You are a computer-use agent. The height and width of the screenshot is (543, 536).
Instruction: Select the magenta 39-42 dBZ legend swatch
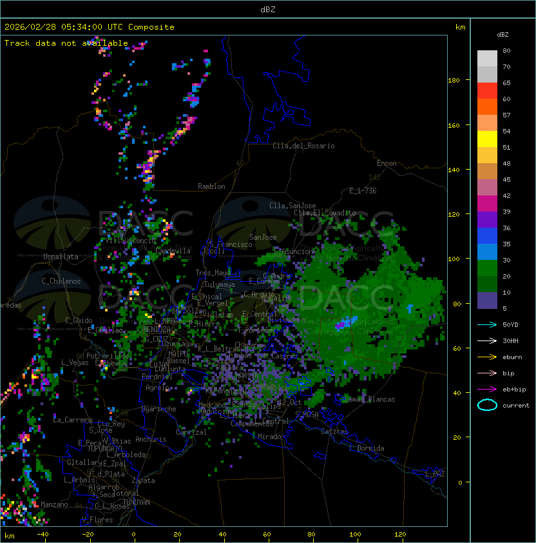(487, 204)
